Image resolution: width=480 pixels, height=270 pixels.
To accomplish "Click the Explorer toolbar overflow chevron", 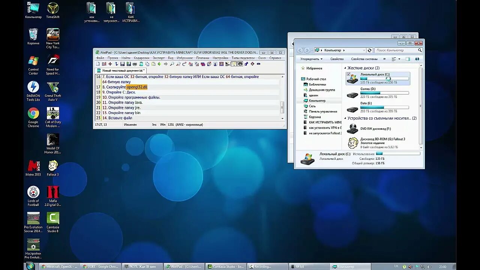I will pos(384,59).
